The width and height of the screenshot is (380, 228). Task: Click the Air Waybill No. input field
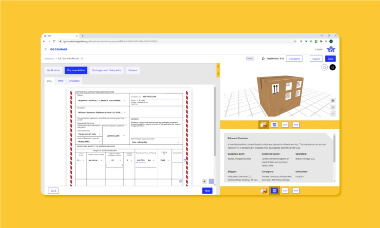[x=161, y=97]
